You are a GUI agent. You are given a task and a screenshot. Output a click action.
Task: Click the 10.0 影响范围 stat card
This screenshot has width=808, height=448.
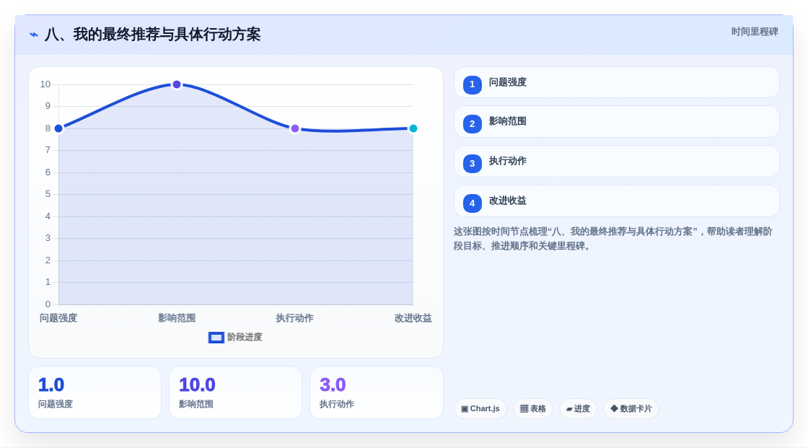tap(235, 392)
